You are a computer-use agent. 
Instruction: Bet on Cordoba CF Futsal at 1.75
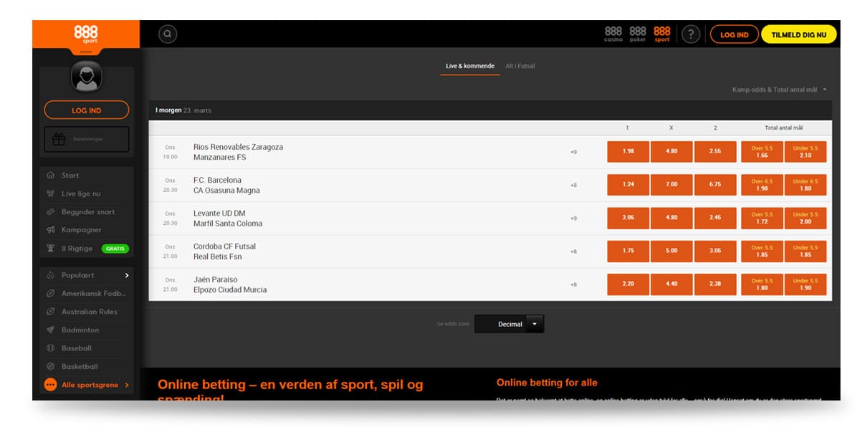pyautogui.click(x=628, y=251)
